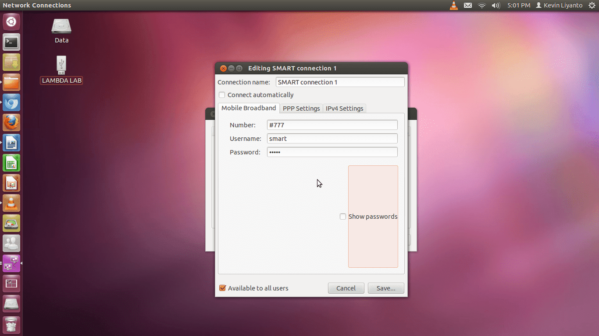Open the package installer launcher icon
Viewport: 599px width, 336px height.
tap(11, 62)
